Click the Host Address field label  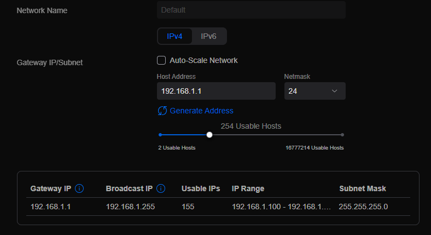pyautogui.click(x=176, y=77)
